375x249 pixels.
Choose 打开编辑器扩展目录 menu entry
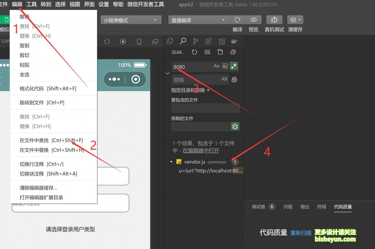[x=53, y=198]
